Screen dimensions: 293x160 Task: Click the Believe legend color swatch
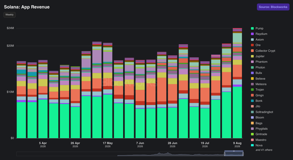coord(252,78)
